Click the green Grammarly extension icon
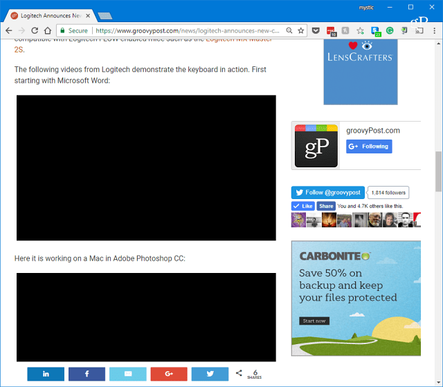The height and width of the screenshot is (387, 443). [390, 30]
